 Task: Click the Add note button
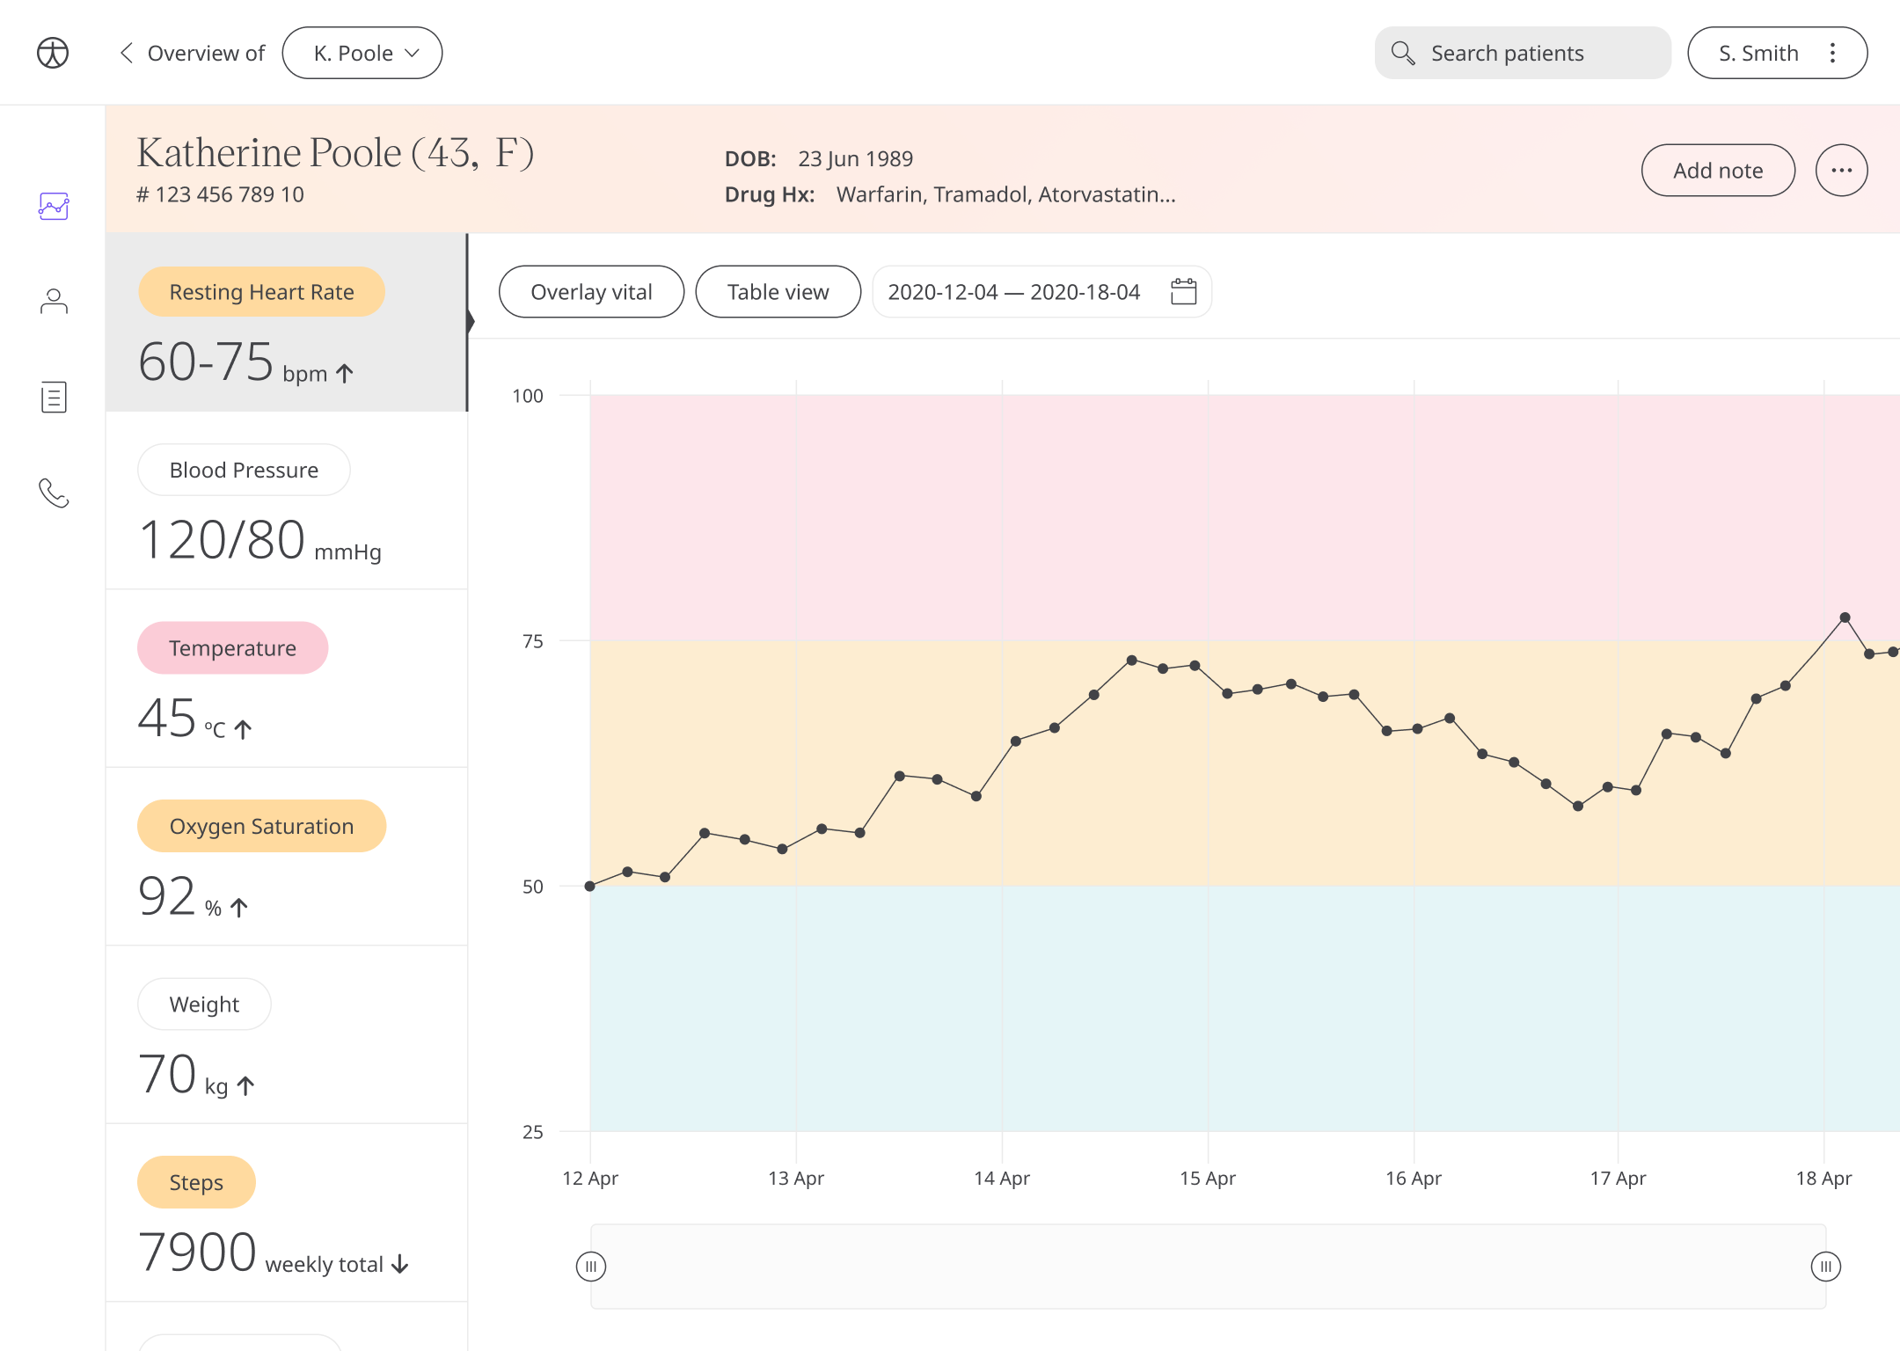1718,170
